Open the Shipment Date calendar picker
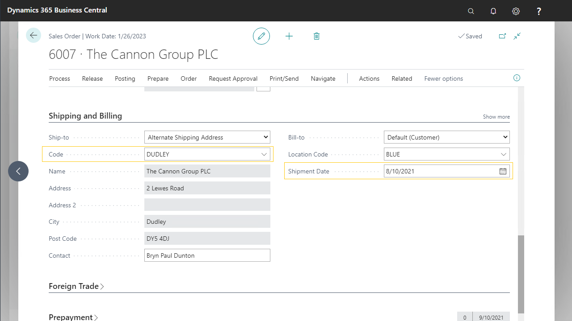Screen dimensions: 572x321 click(x=503, y=171)
